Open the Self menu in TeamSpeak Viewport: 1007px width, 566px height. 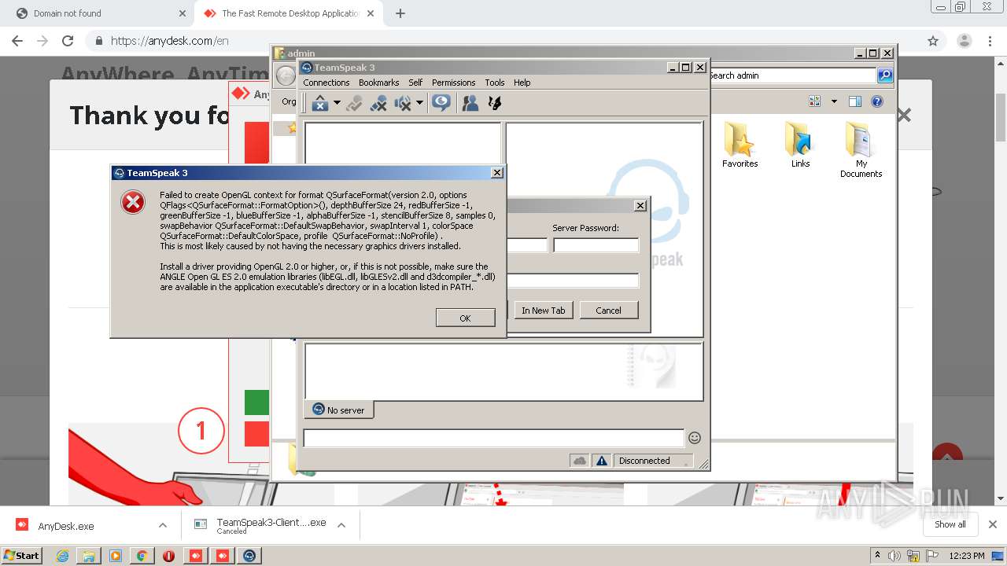(x=415, y=83)
